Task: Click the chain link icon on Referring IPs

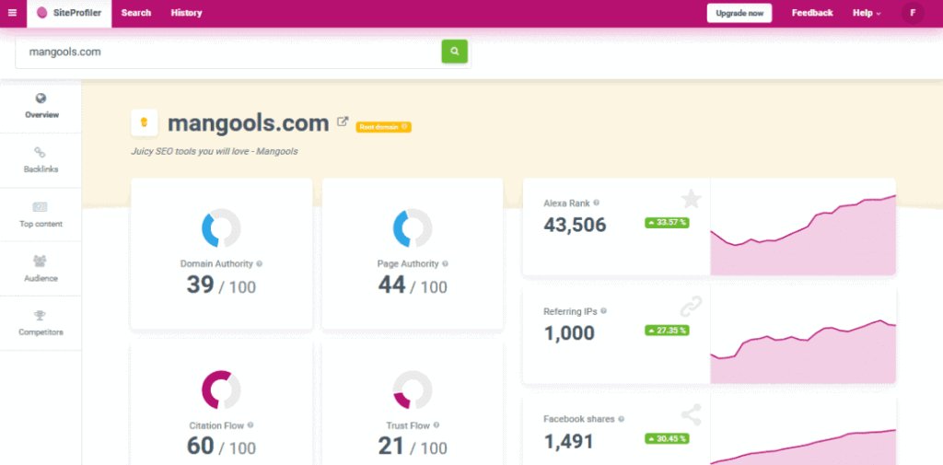Action: coord(691,307)
